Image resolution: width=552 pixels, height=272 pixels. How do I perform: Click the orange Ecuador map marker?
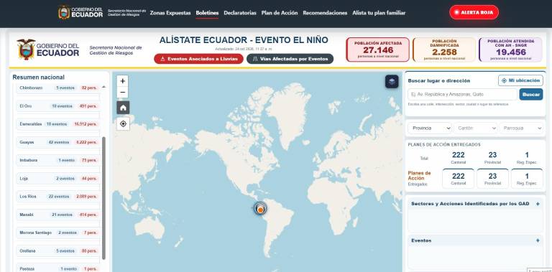pyautogui.click(x=260, y=210)
